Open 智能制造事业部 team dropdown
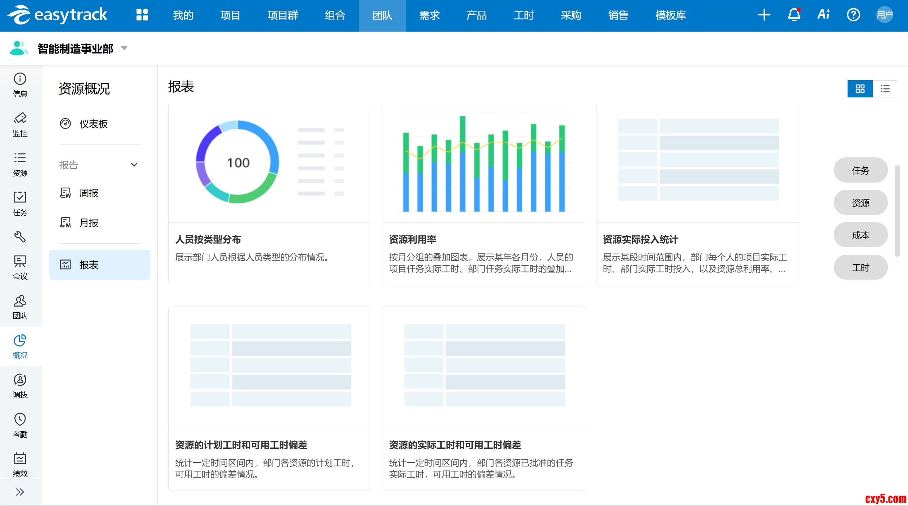The height and width of the screenshot is (506, 908). [x=124, y=48]
